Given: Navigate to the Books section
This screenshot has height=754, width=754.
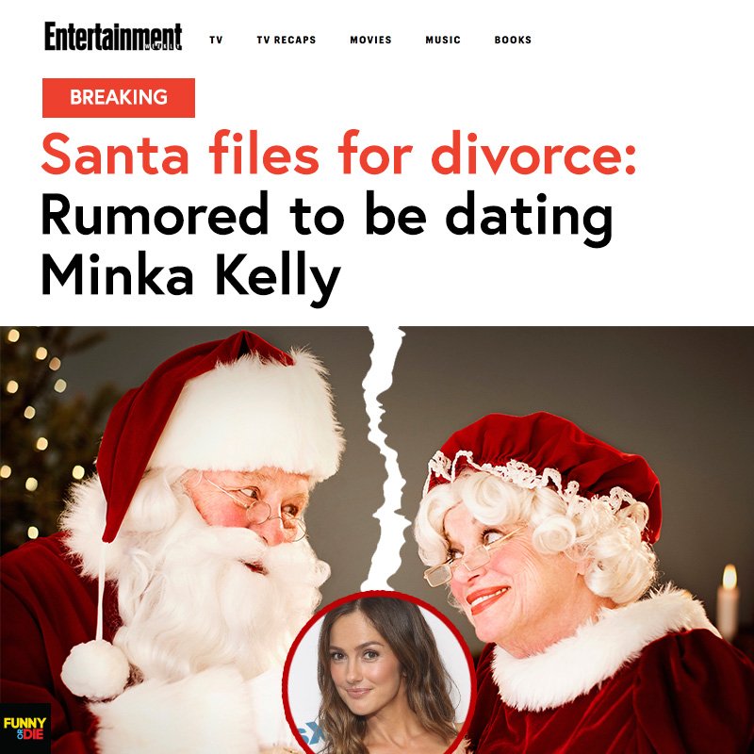Looking at the screenshot, I should tap(513, 40).
